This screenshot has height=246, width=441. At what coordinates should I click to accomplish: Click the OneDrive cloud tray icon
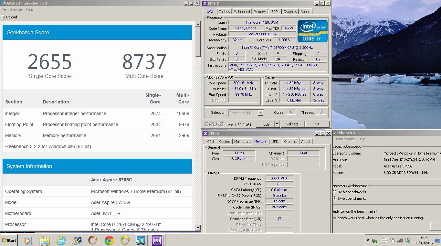pyautogui.click(x=392, y=241)
